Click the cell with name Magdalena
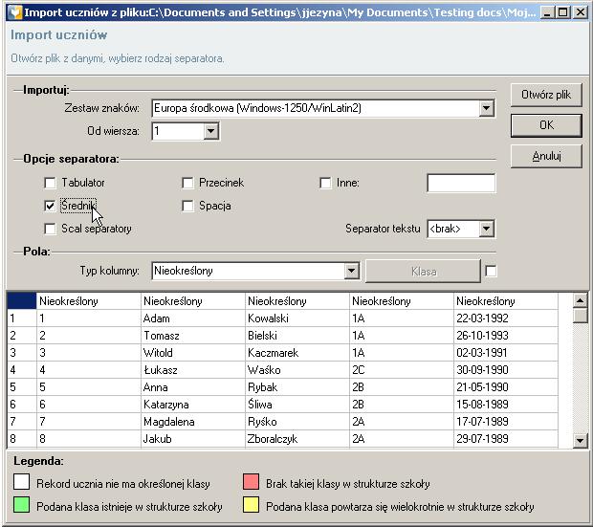Viewport: 593px width, 527px height. coord(193,422)
